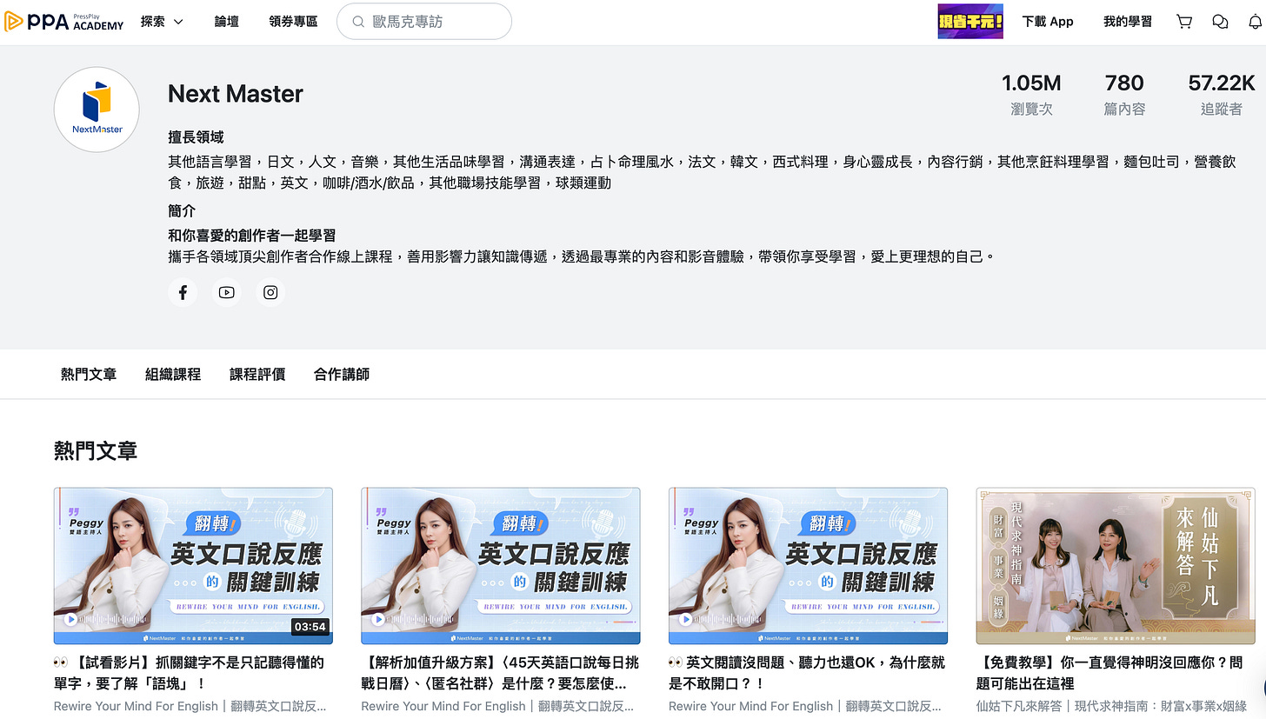This screenshot has height=719, width=1266.
Task: Open Next Master's YouTube channel icon
Action: [227, 292]
